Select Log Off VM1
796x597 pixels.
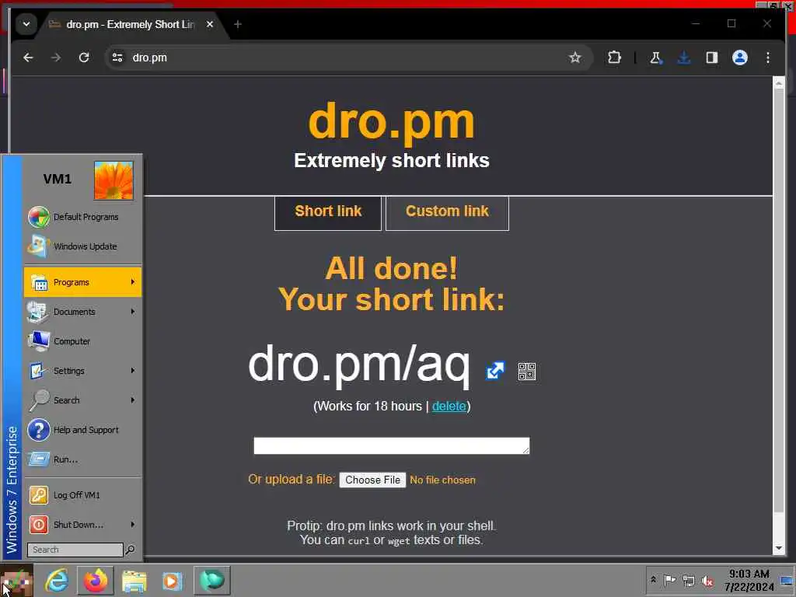tap(82, 494)
